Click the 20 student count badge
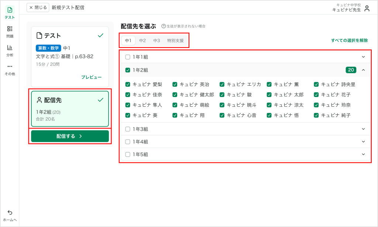The height and width of the screenshot is (227, 378). 351,70
